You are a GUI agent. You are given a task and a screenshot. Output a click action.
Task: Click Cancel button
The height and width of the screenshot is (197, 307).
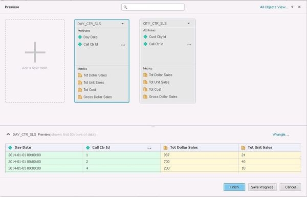(290, 187)
